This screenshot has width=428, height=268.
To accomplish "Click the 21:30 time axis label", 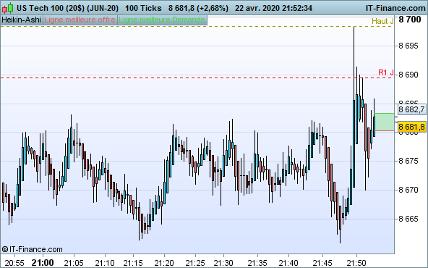I will click(223, 263).
